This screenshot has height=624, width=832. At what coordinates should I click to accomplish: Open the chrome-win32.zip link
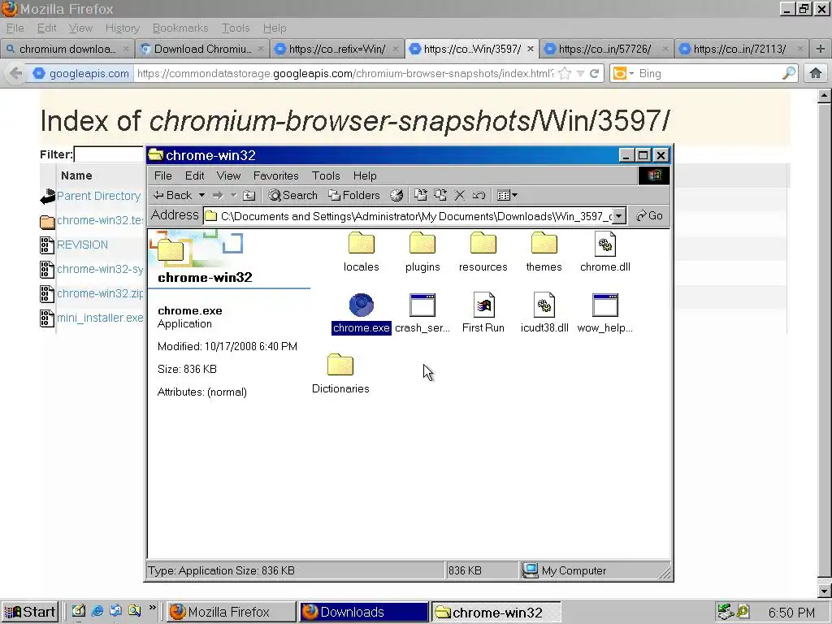coord(100,293)
